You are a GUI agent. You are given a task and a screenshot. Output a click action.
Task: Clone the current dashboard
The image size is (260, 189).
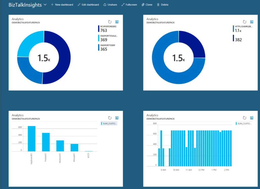[x=147, y=5]
